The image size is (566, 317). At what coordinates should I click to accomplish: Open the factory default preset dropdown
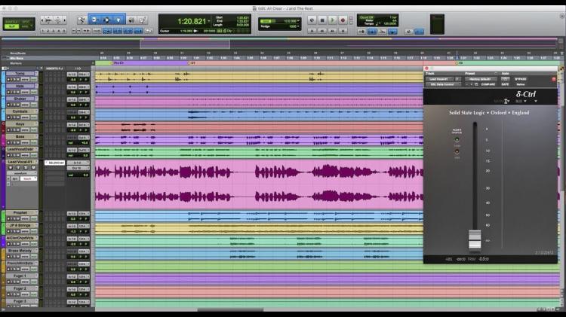pos(481,78)
